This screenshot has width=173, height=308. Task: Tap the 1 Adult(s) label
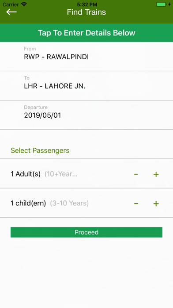(x=26, y=174)
